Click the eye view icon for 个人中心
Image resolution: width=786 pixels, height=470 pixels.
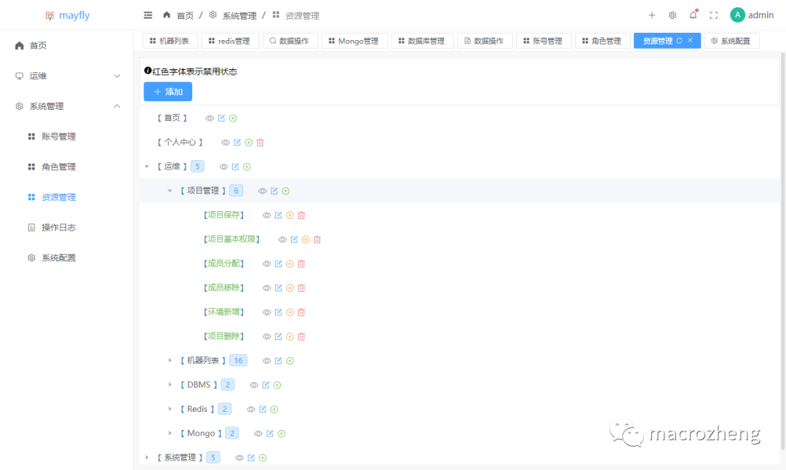pos(226,142)
